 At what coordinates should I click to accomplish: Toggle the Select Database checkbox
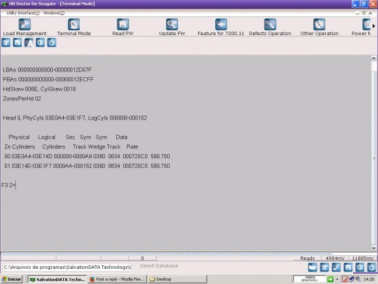point(137,266)
